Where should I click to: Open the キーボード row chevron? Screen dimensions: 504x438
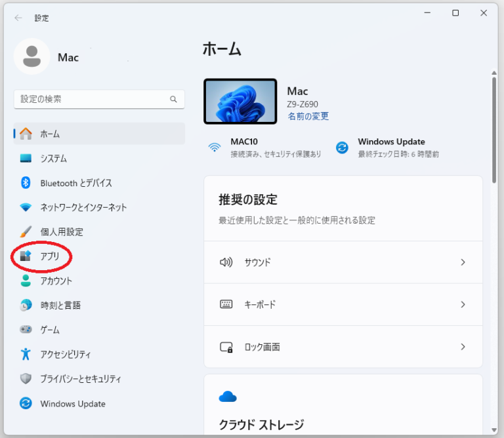(x=463, y=304)
